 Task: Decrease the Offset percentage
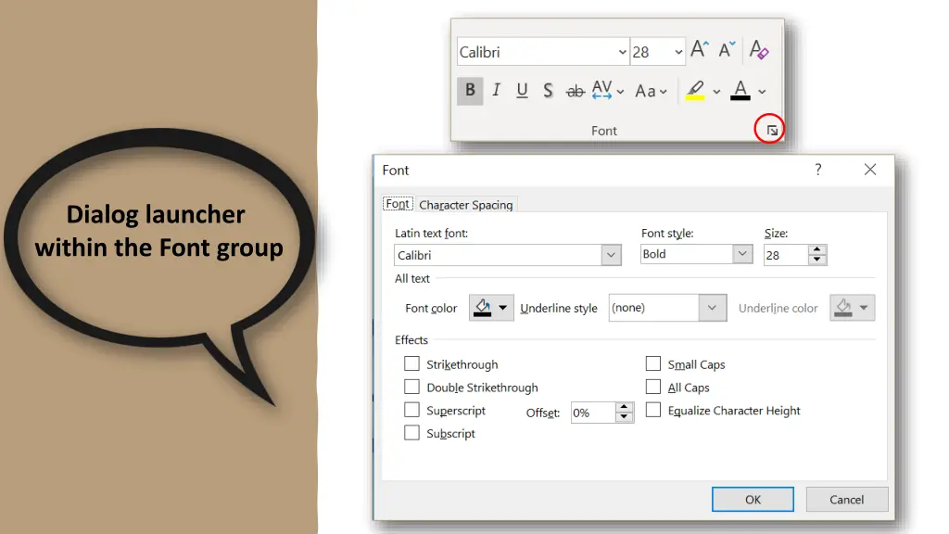[624, 417]
